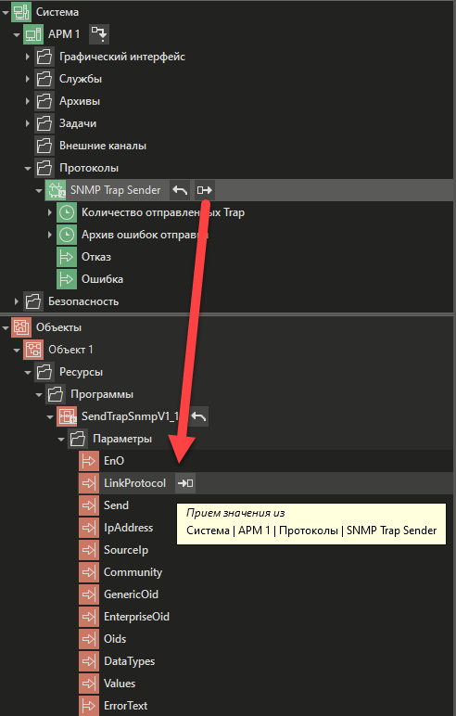The width and height of the screenshot is (456, 716).
Task: Click the SNMP Trap Sender protocol icon
Action: coord(56,190)
